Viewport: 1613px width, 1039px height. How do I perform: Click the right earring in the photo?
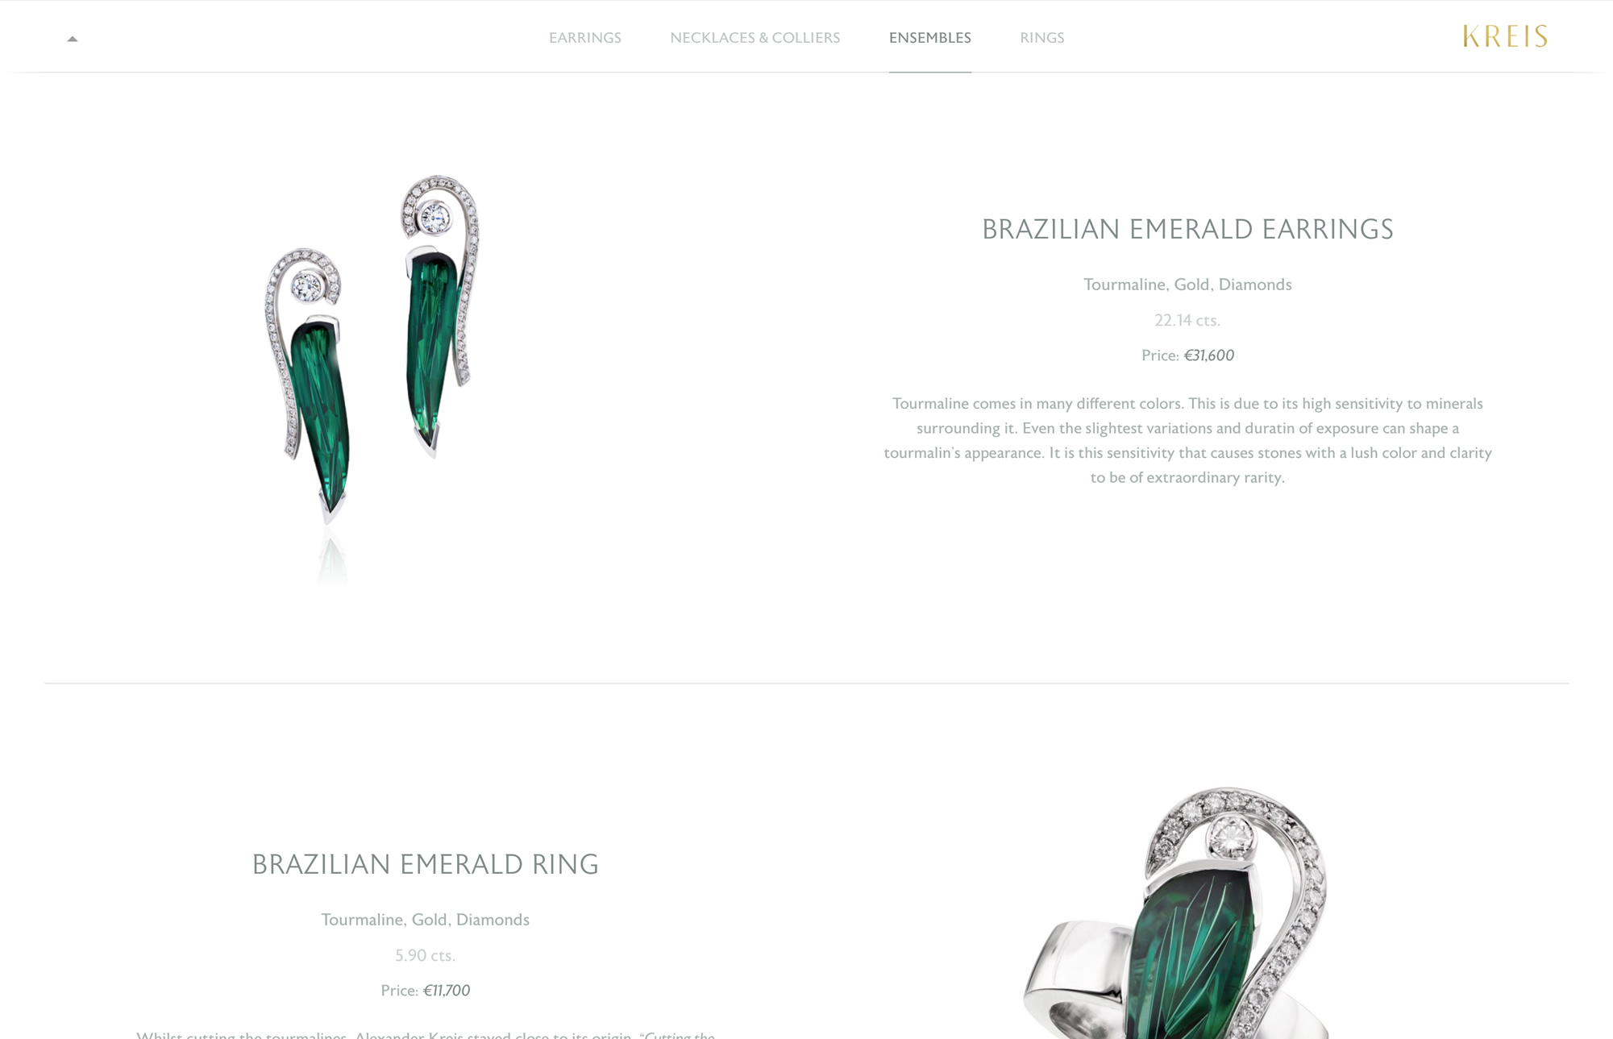[x=440, y=315]
